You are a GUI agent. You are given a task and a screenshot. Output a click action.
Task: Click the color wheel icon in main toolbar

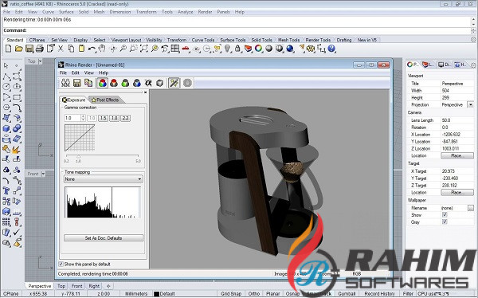pos(258,49)
